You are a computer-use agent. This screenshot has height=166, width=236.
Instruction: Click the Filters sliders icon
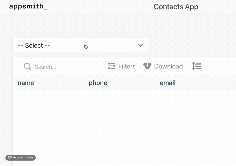(112, 66)
